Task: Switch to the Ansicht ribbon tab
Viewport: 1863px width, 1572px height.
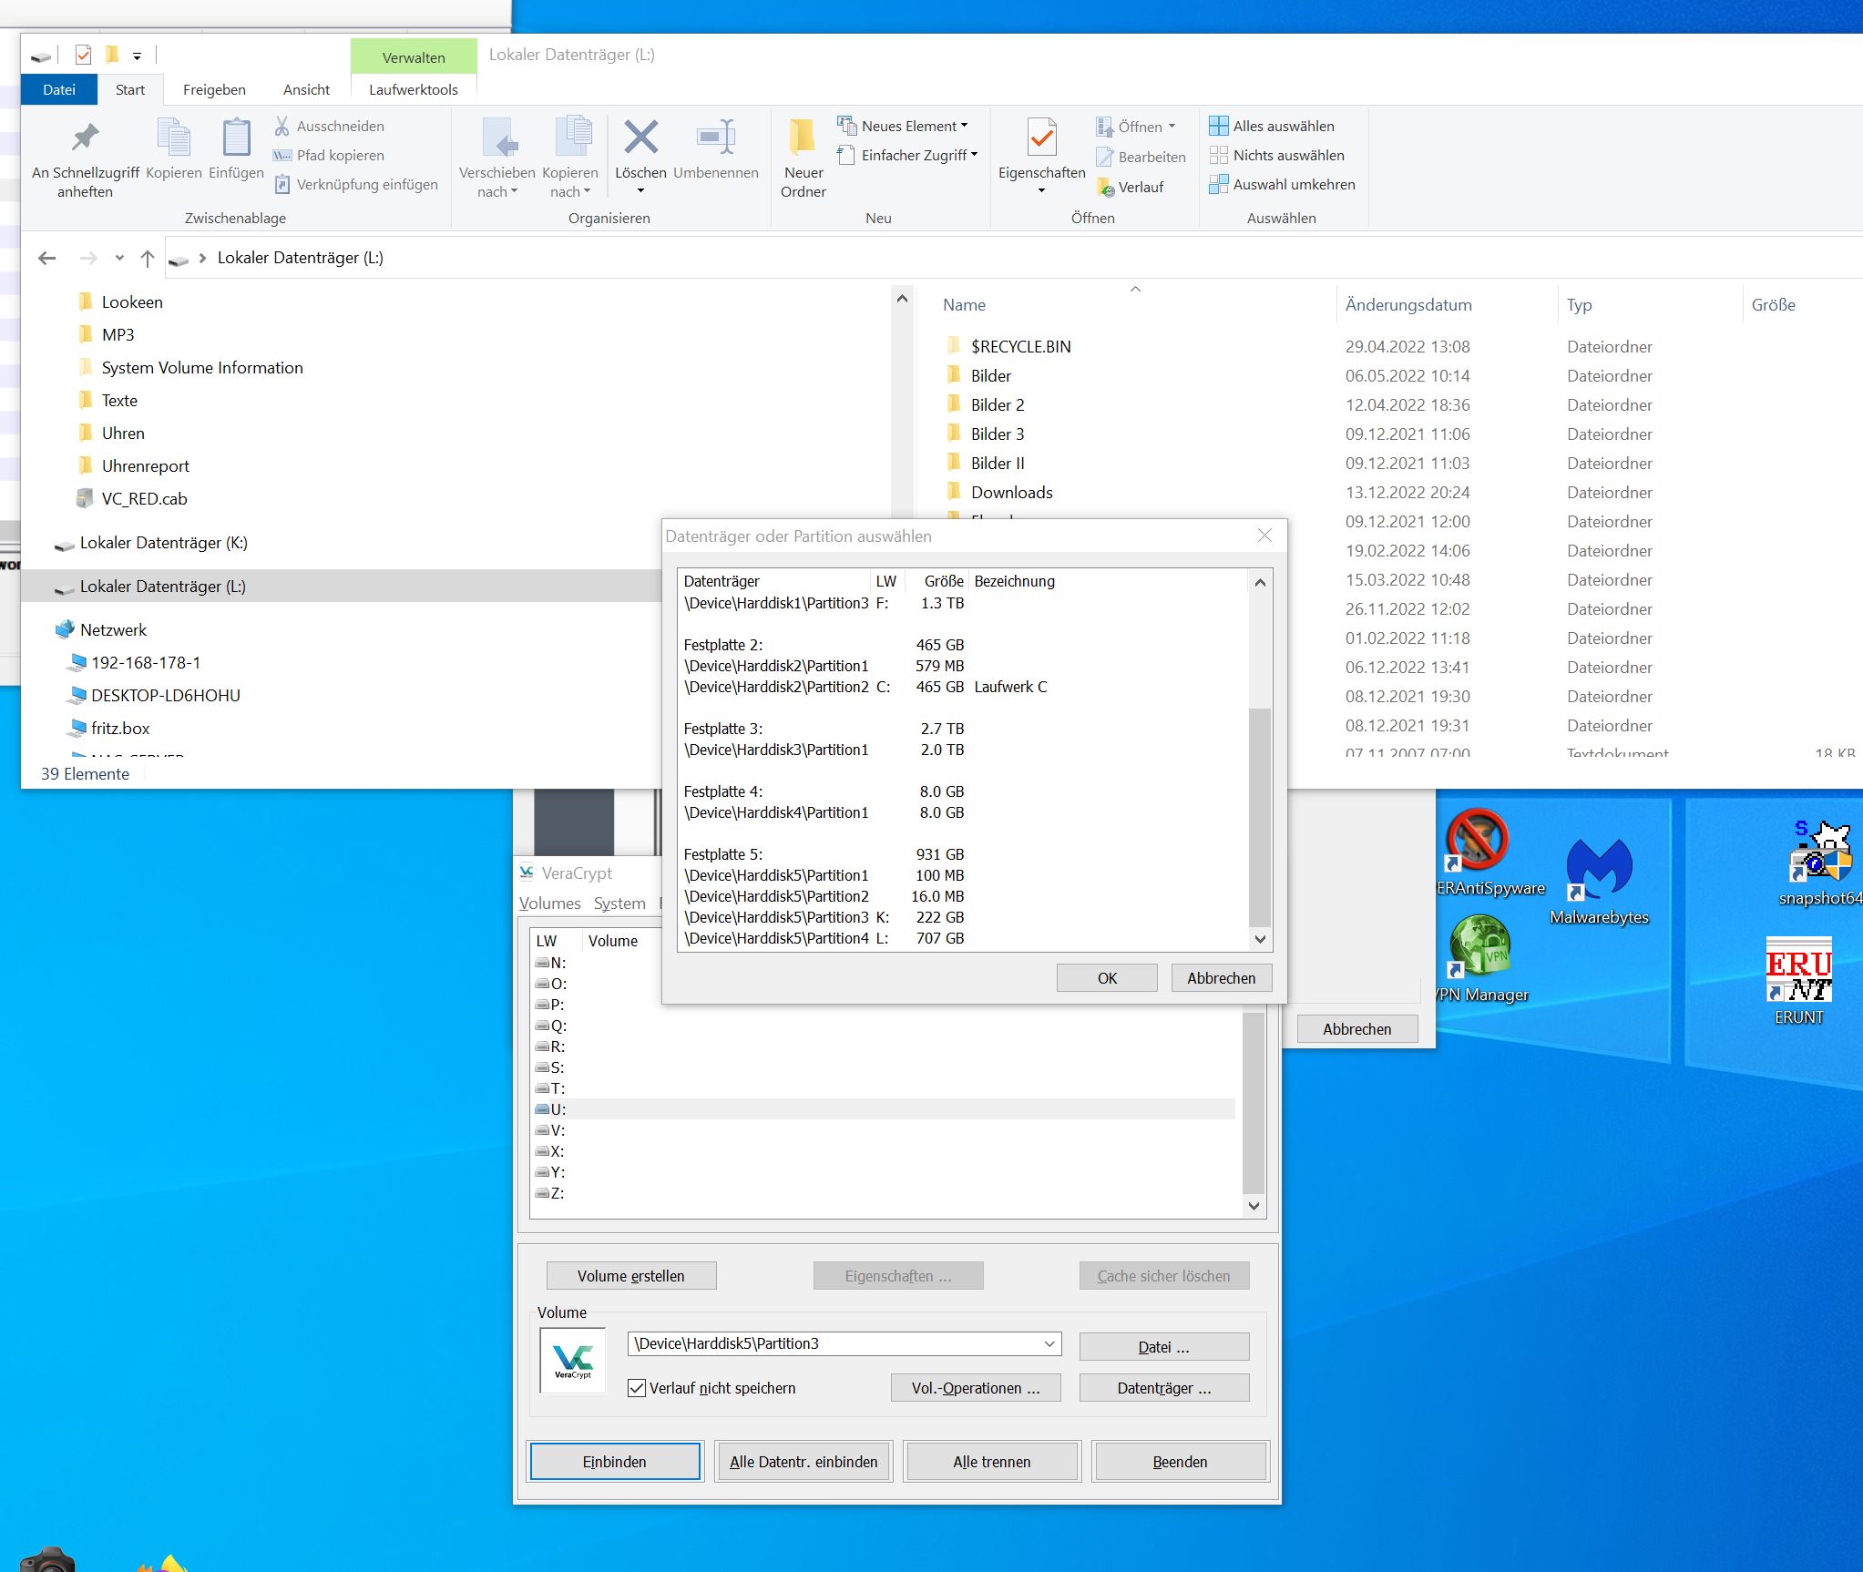Action: [x=306, y=89]
